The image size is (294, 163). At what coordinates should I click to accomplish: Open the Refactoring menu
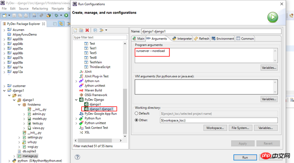coord(40,8)
